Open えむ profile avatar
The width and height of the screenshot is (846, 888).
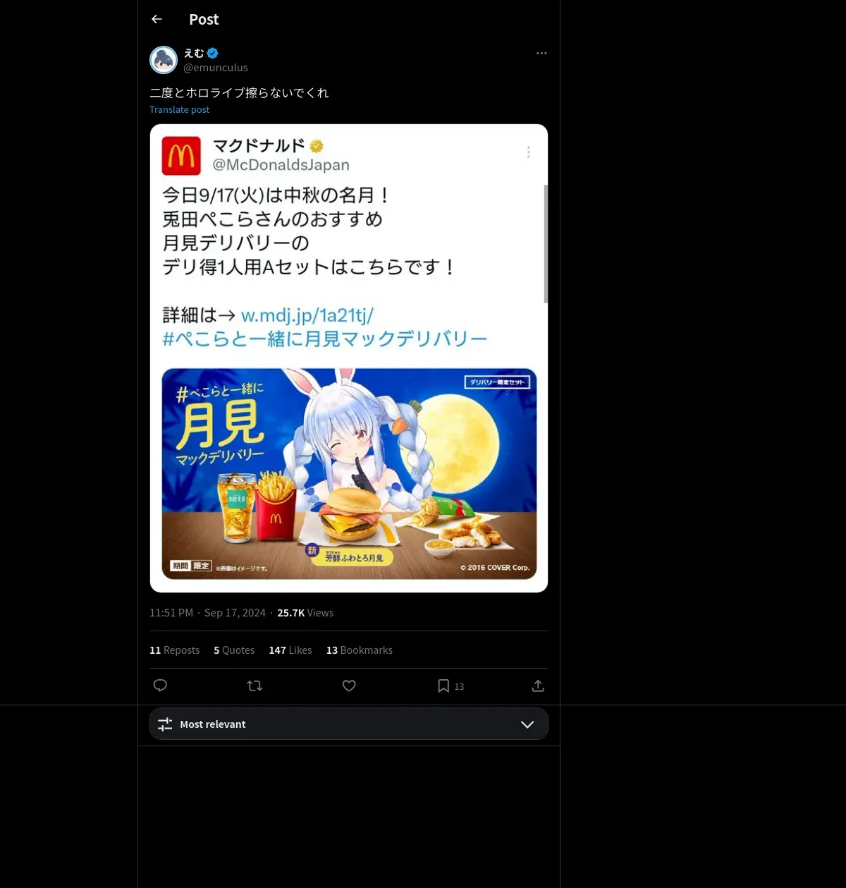[x=164, y=60]
